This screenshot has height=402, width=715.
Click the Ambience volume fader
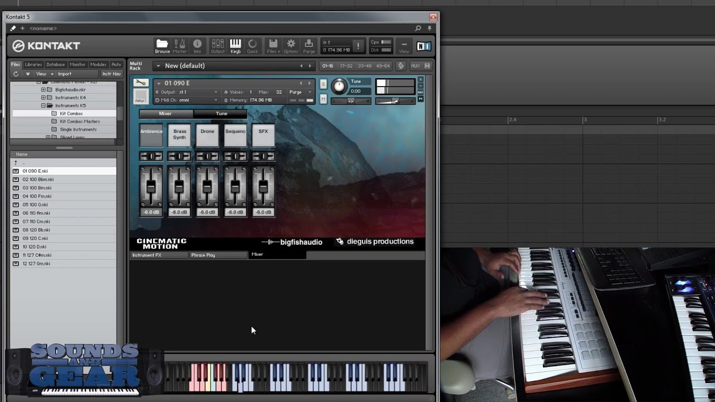point(151,186)
